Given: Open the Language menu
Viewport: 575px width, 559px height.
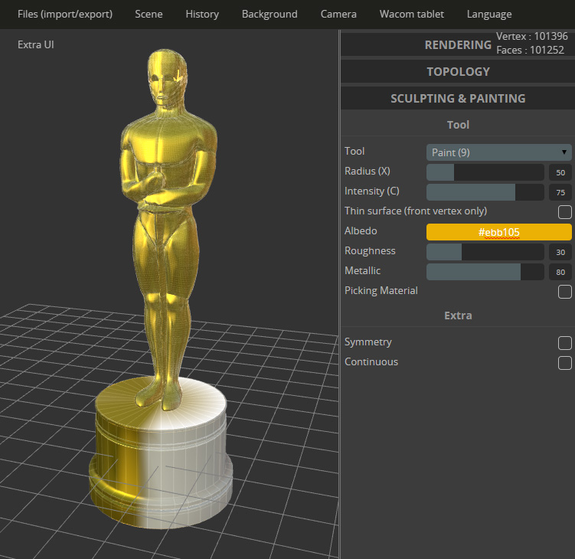Looking at the screenshot, I should [489, 14].
